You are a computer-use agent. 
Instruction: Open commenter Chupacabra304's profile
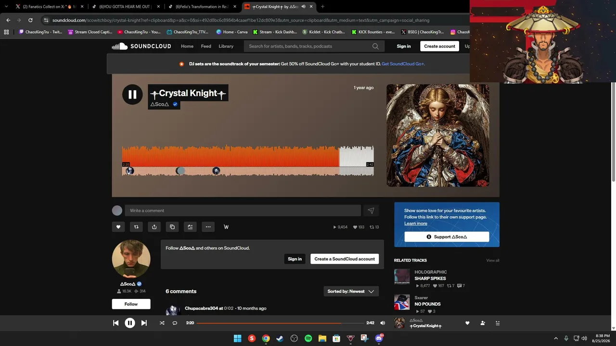(202, 309)
